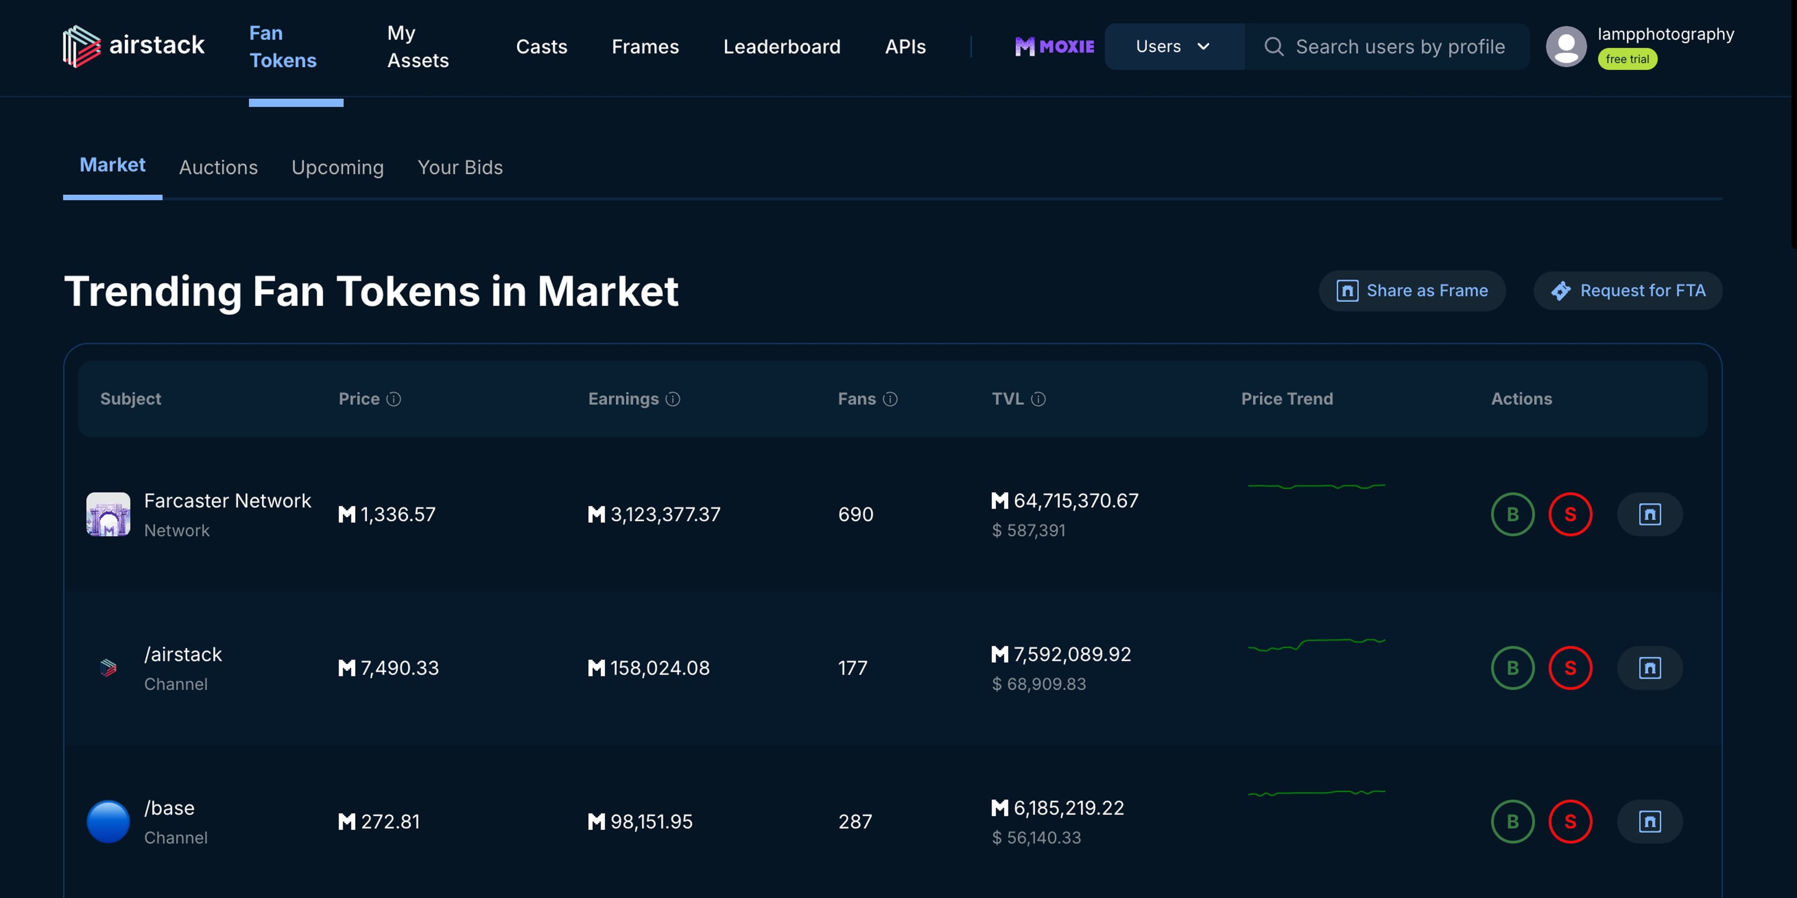This screenshot has width=1797, height=898.
Task: Open the /airstack subject name
Action: pos(183,654)
